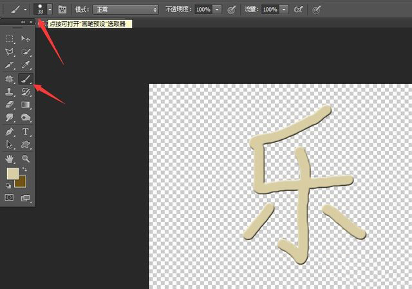The height and width of the screenshot is (289, 412).
Task: Select the Horizontal Type tool
Action: 26,132
